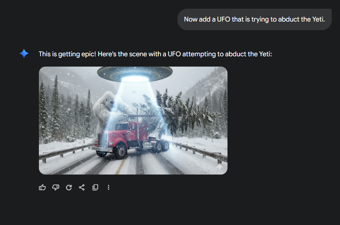The image size is (340, 225).
Task: Copy the response using the copy icon
Action: [x=95, y=187]
